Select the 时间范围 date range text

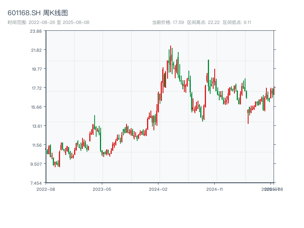48,22
